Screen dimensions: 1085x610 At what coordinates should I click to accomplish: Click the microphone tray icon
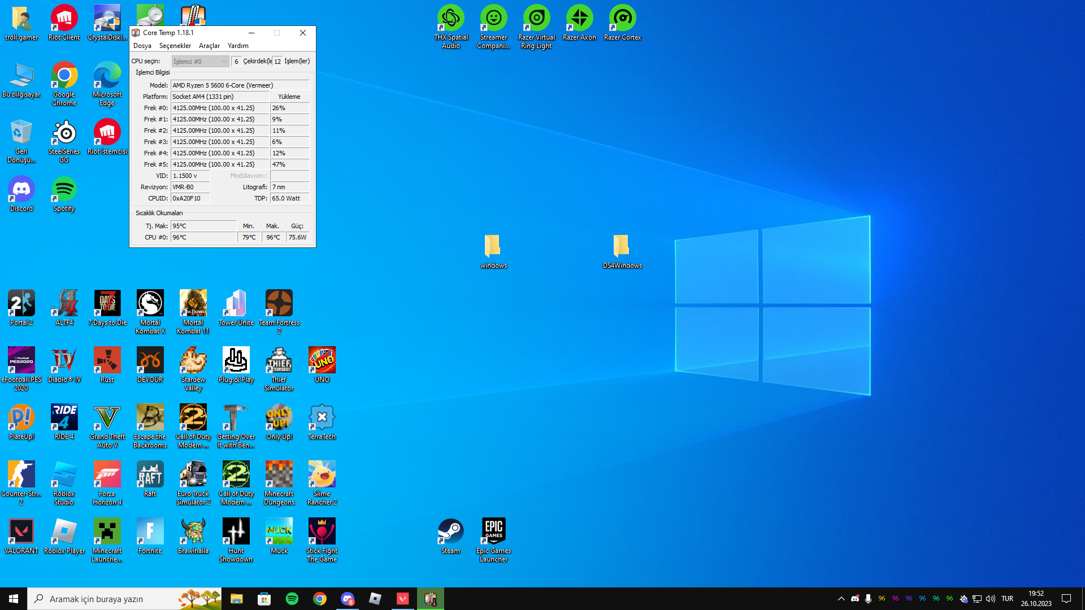tap(868, 599)
